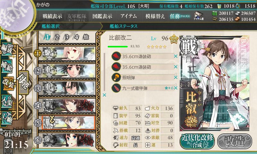The width and height of the screenshot is (257, 154).
Task: Remove all equipment with the left X
Action: pos(104,95)
